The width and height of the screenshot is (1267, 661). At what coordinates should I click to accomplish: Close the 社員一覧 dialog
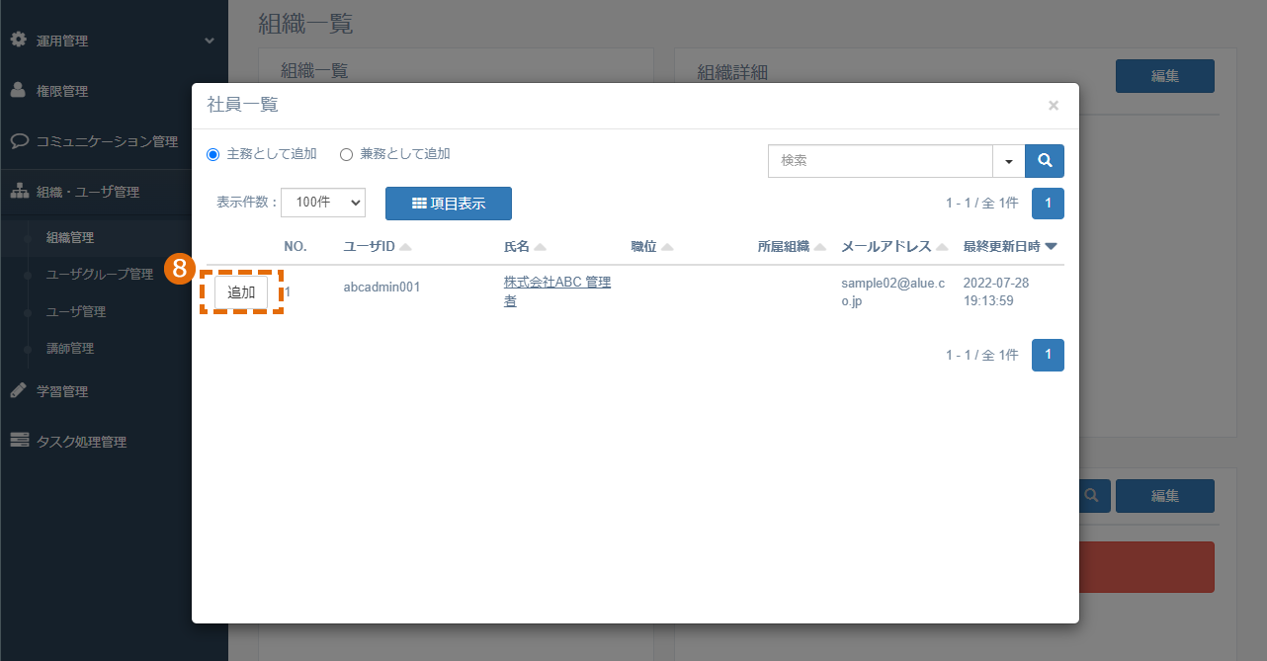point(1054,106)
